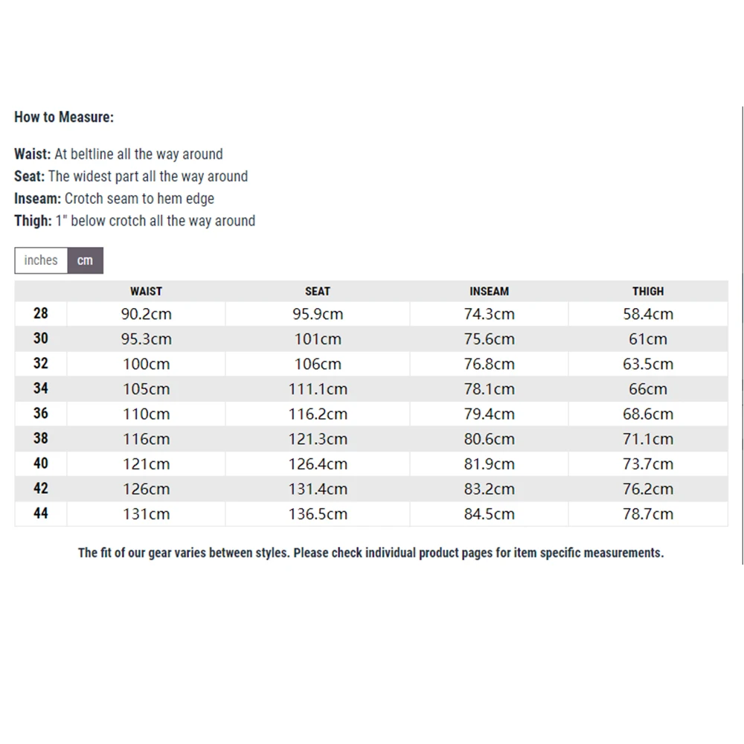Screen dimensions: 744x744
Task: Select the size 30 row label
Action: pos(41,339)
